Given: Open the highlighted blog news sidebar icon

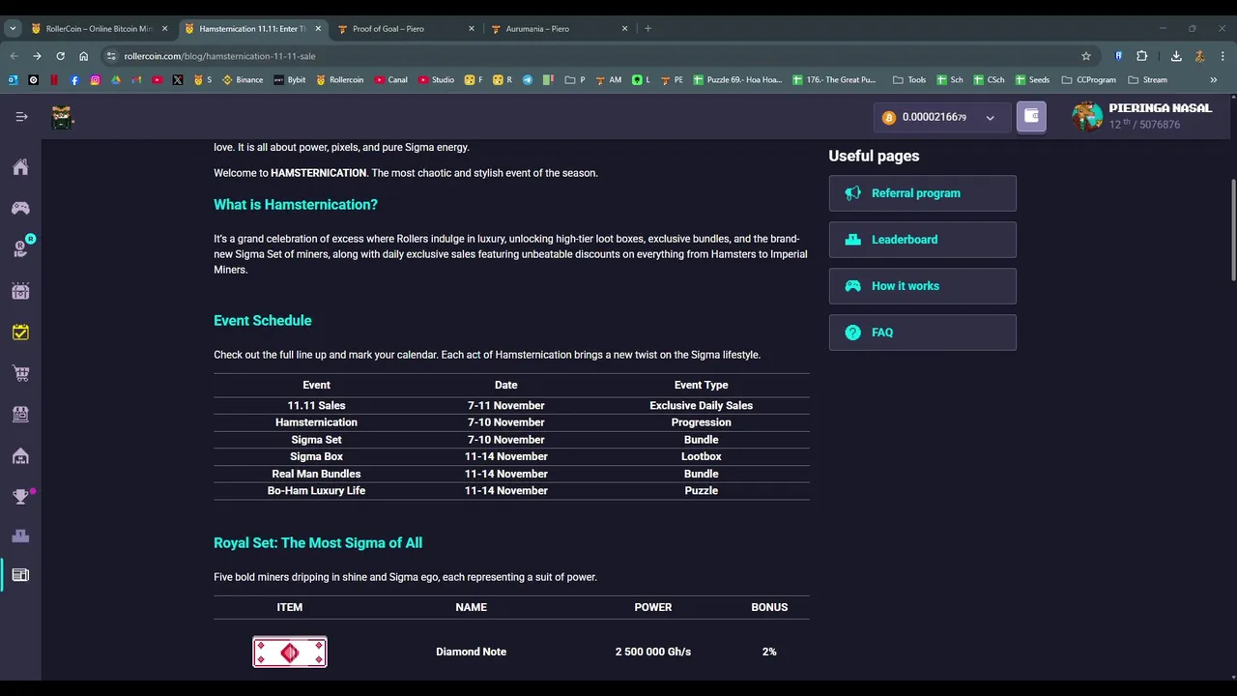Looking at the screenshot, I should click(x=20, y=575).
